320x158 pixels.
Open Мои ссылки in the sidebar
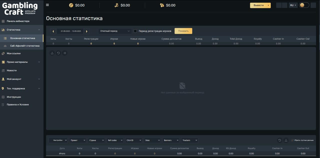coord(14,53)
